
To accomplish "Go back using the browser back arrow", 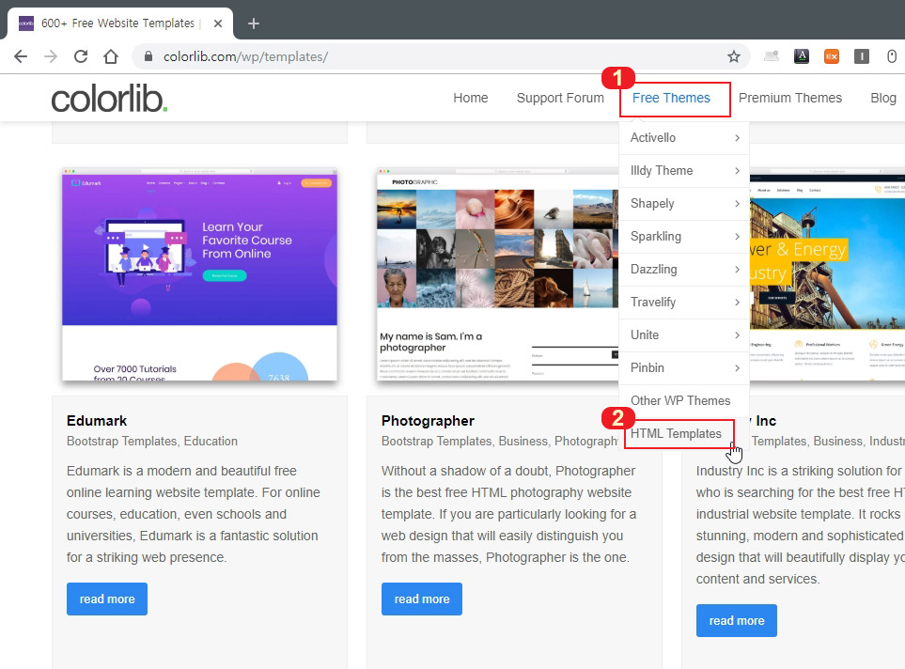I will (x=21, y=56).
